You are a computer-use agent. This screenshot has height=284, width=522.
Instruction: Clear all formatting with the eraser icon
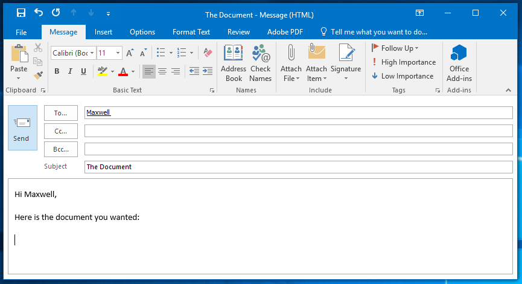coord(208,53)
